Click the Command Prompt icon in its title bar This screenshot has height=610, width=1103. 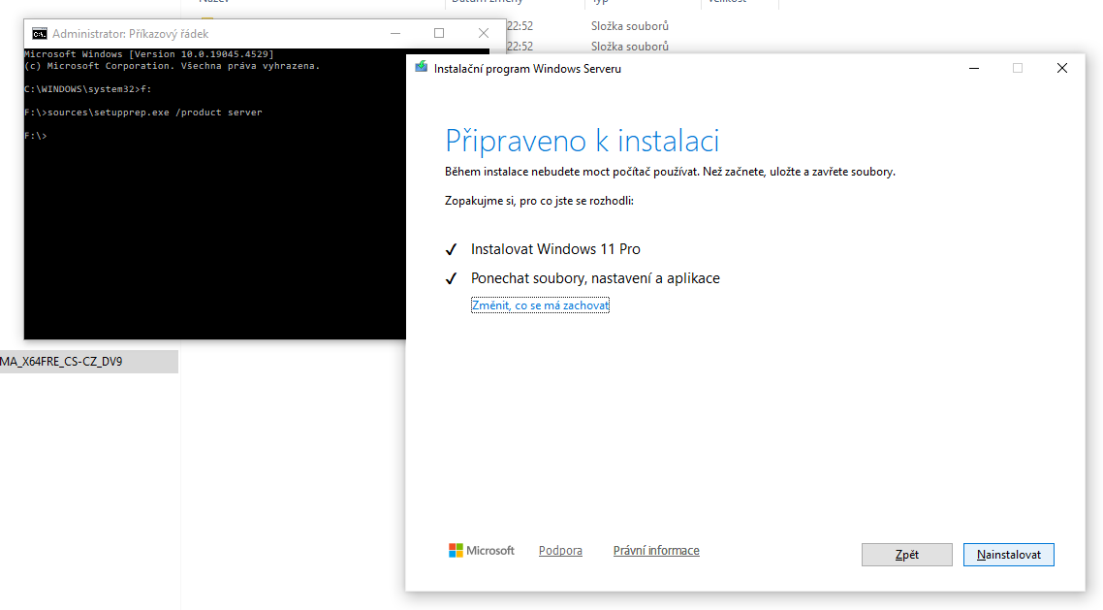pyautogui.click(x=39, y=32)
